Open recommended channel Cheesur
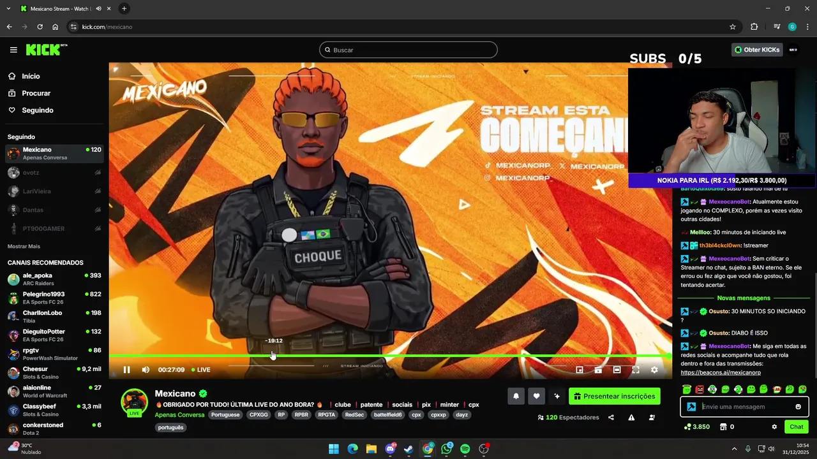 click(x=54, y=372)
